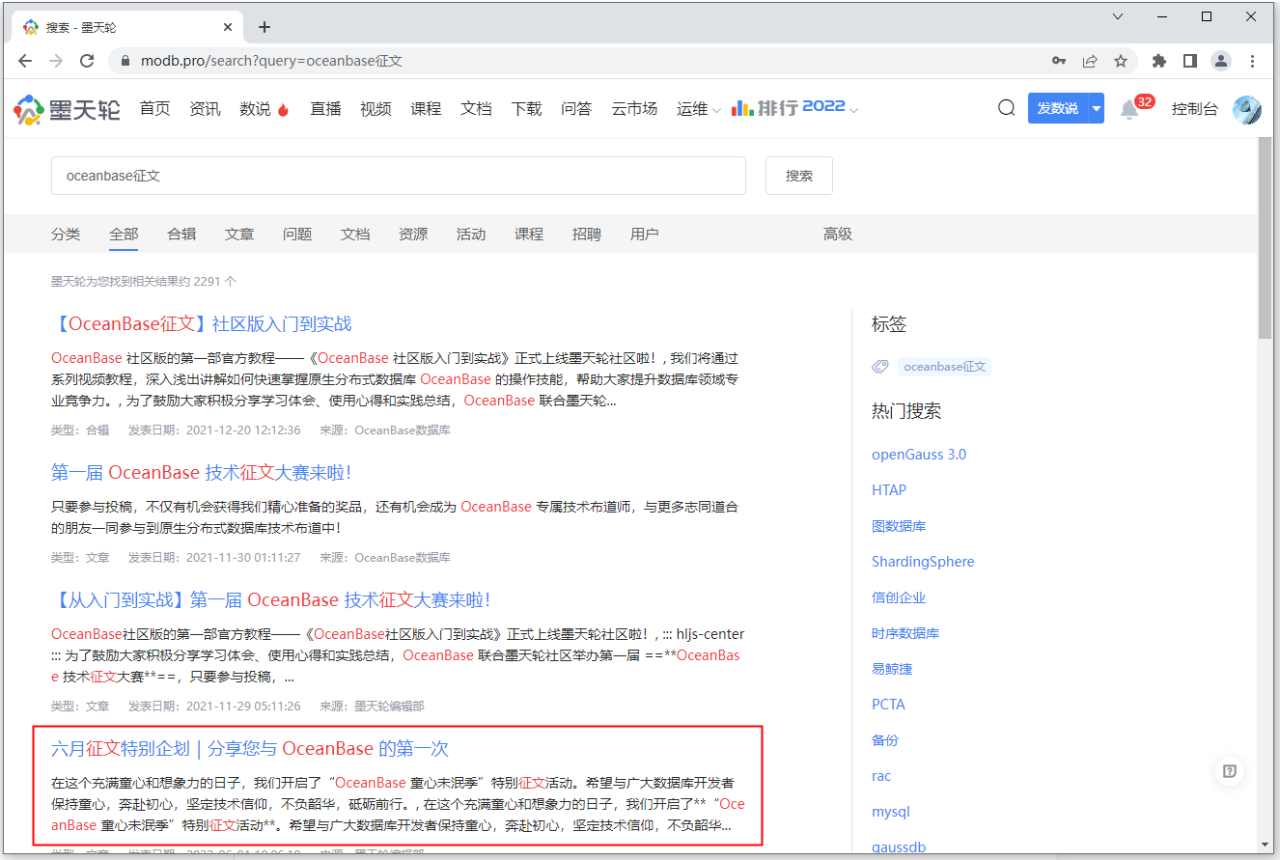
Task: Click the floating help question icon
Action: [x=1230, y=771]
